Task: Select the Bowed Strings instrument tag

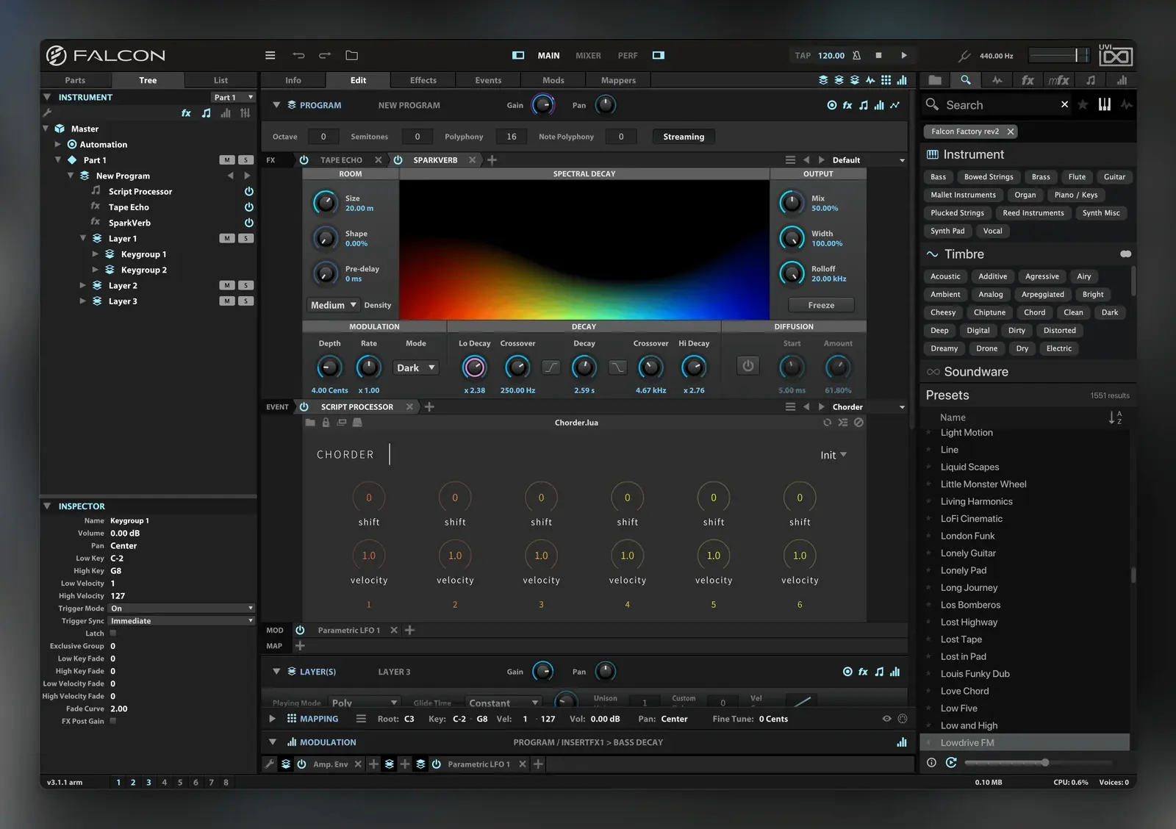Action: click(988, 177)
